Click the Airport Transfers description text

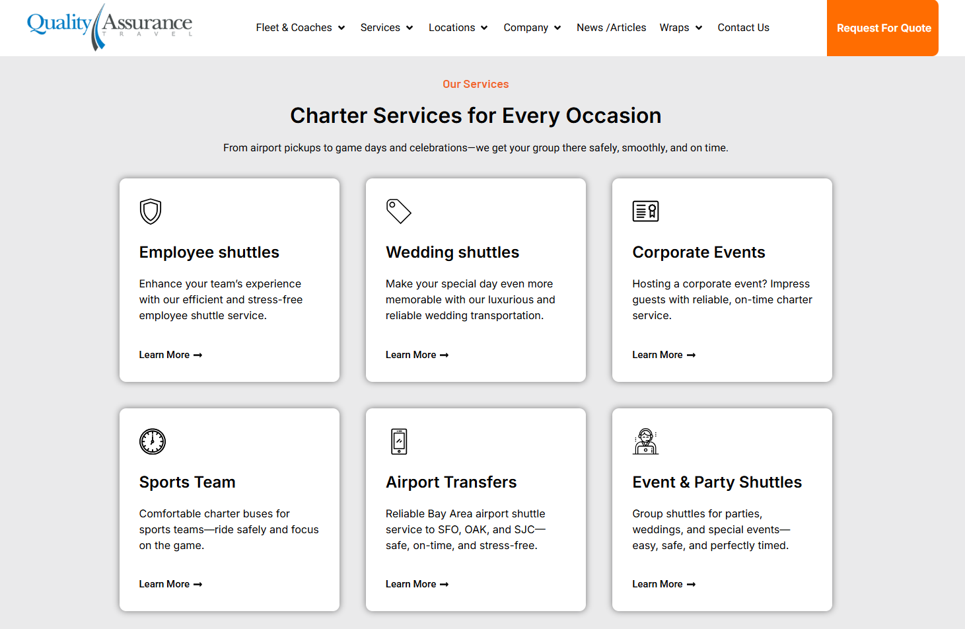click(466, 530)
